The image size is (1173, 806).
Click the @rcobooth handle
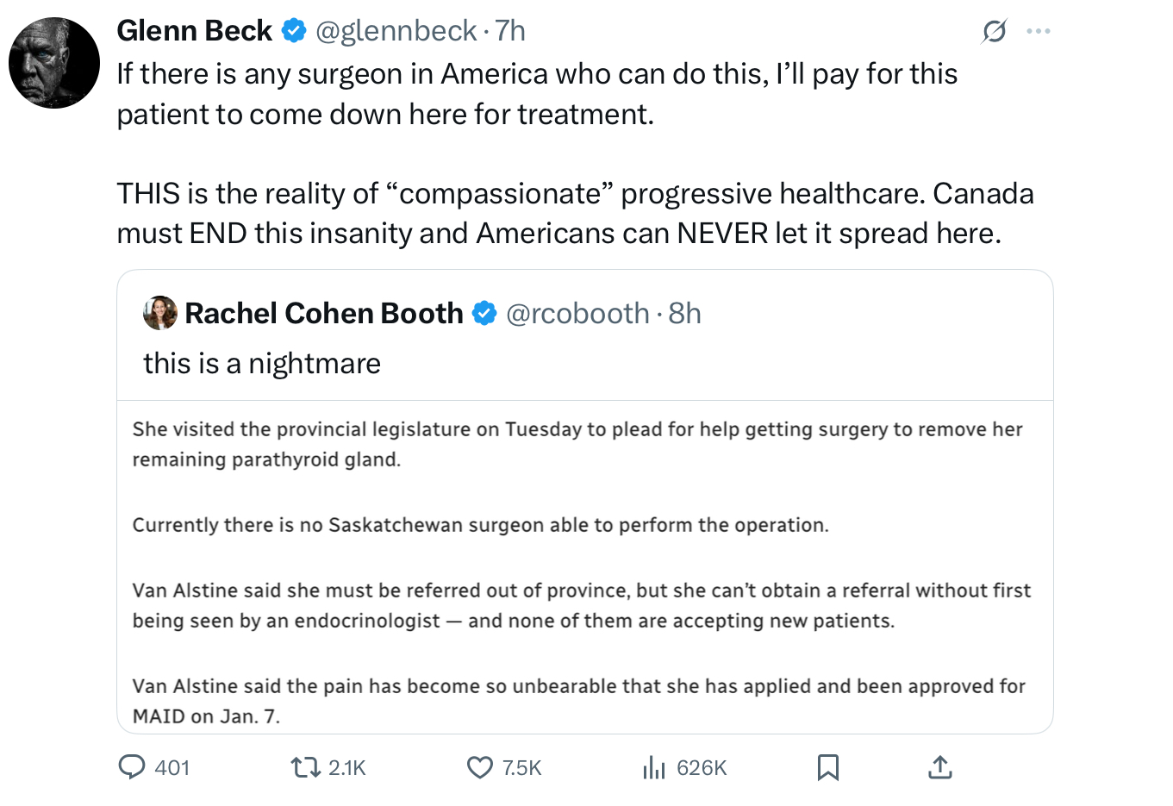pyautogui.click(x=577, y=313)
